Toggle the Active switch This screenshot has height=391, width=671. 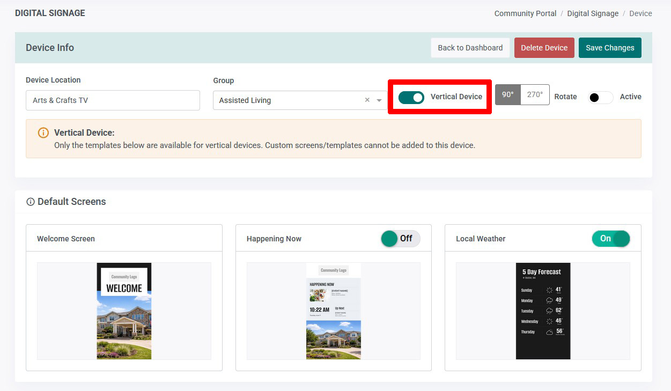pos(600,97)
